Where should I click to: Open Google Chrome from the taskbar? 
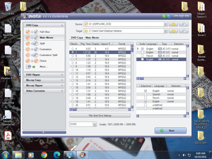[x=44, y=155]
